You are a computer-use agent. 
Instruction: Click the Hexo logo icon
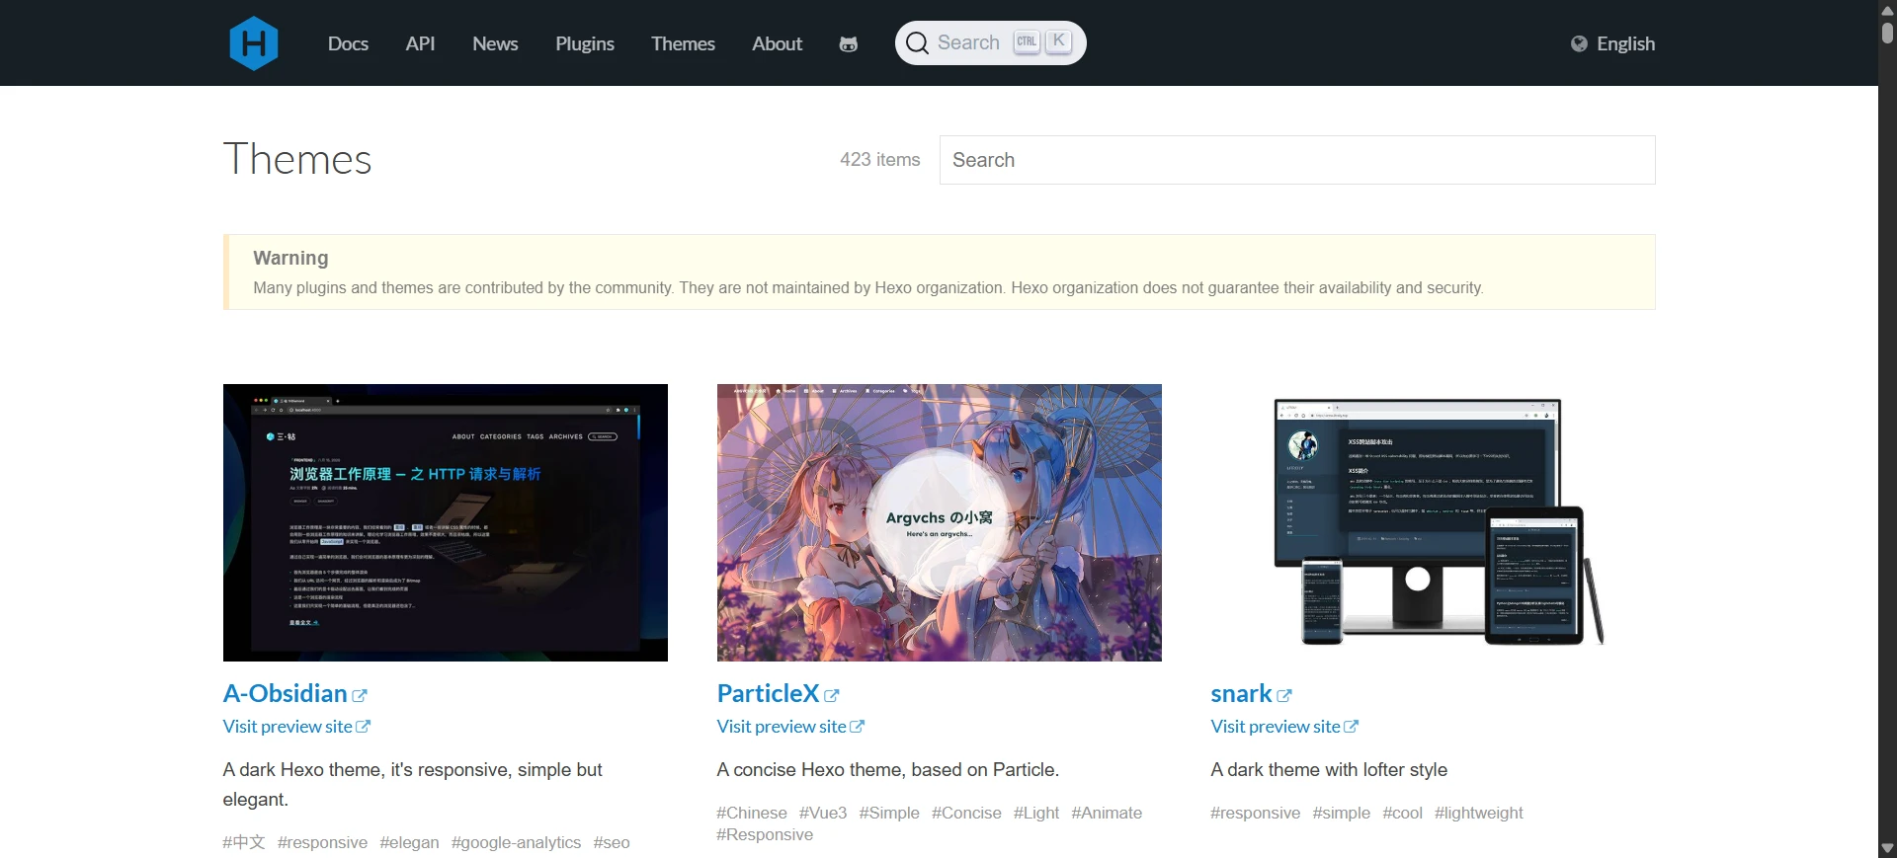coord(254,43)
